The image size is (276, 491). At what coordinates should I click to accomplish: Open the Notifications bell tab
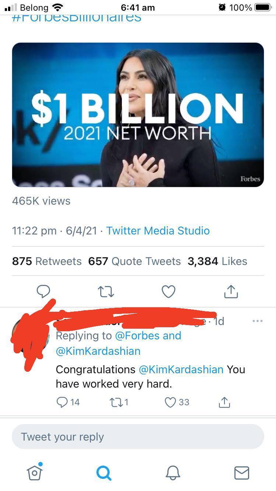[173, 472]
